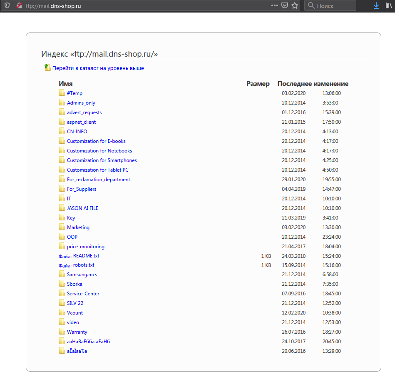This screenshot has width=395, height=392.
Task: Click folder icon beside #Temp
Action: pos(62,93)
